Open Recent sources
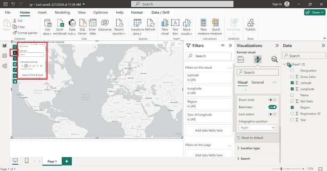The height and width of the screenshot is (171, 327). tap(119, 27)
